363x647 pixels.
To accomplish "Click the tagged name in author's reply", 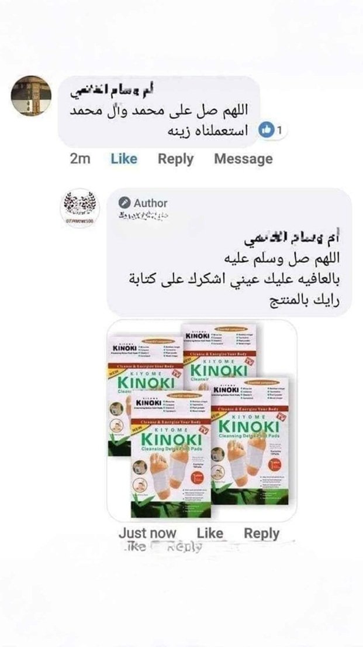I will (292, 239).
